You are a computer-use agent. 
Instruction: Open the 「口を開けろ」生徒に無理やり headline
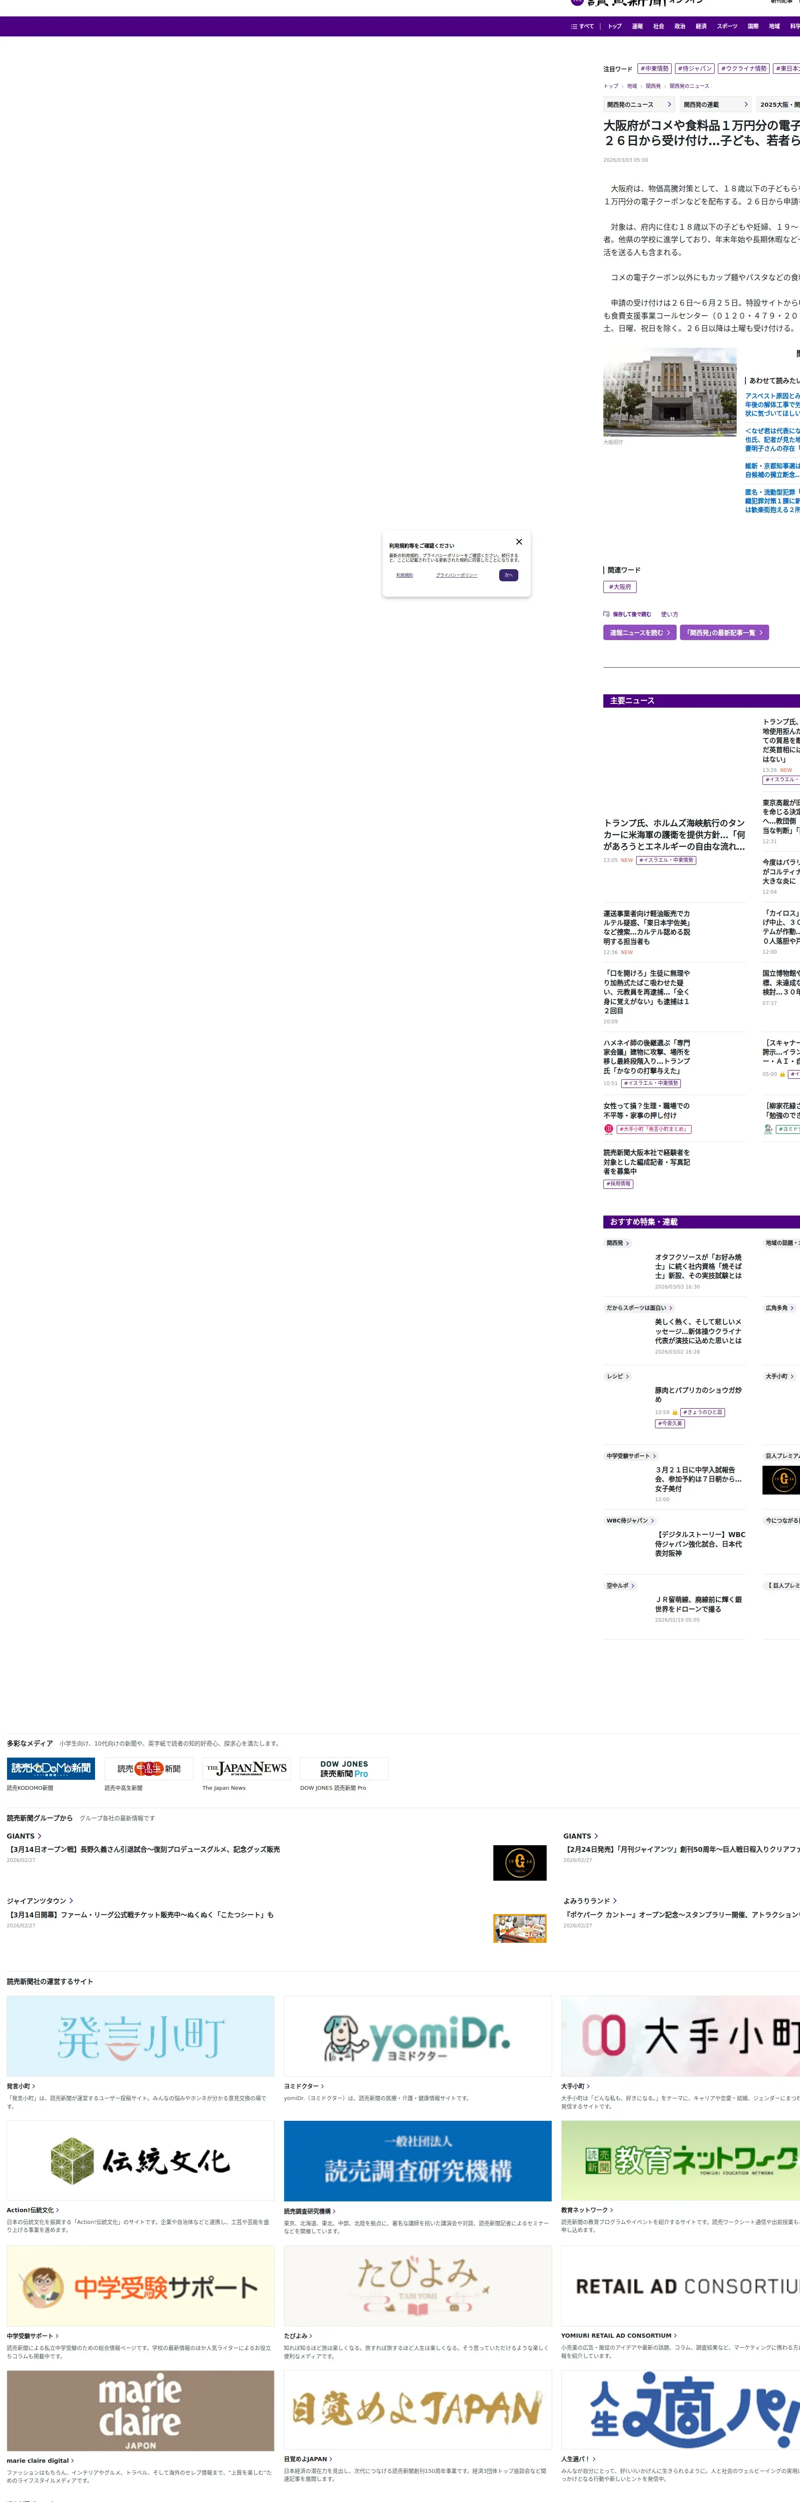coord(647,992)
